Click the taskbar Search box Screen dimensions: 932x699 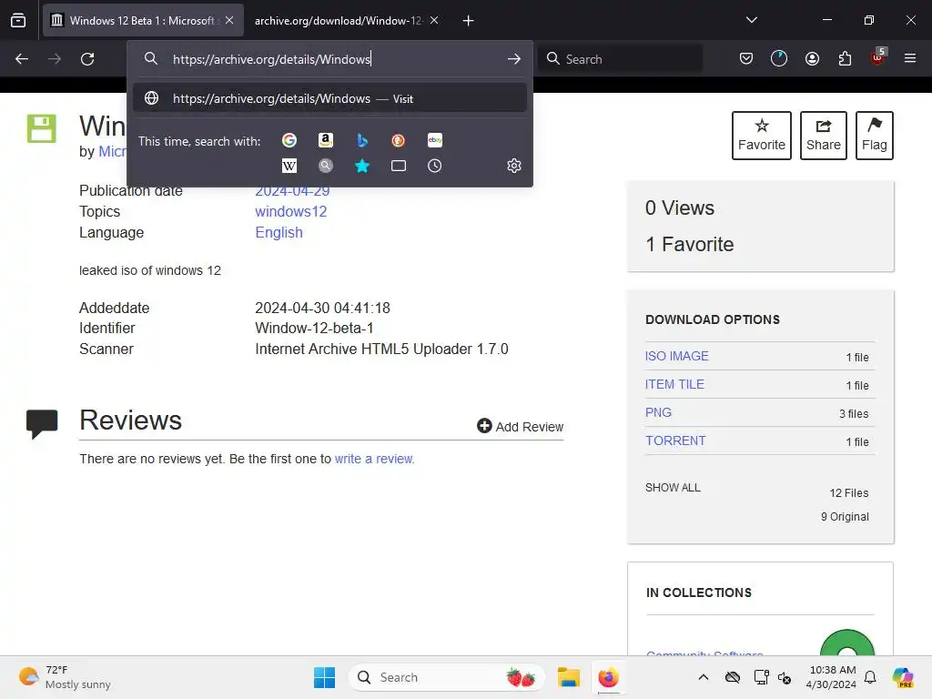(x=446, y=677)
